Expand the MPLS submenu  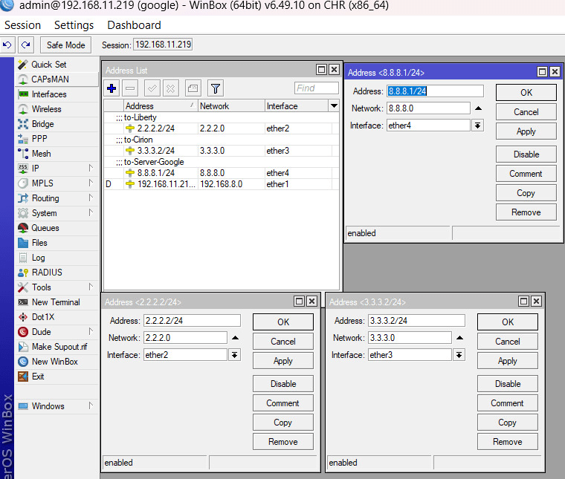pos(57,183)
